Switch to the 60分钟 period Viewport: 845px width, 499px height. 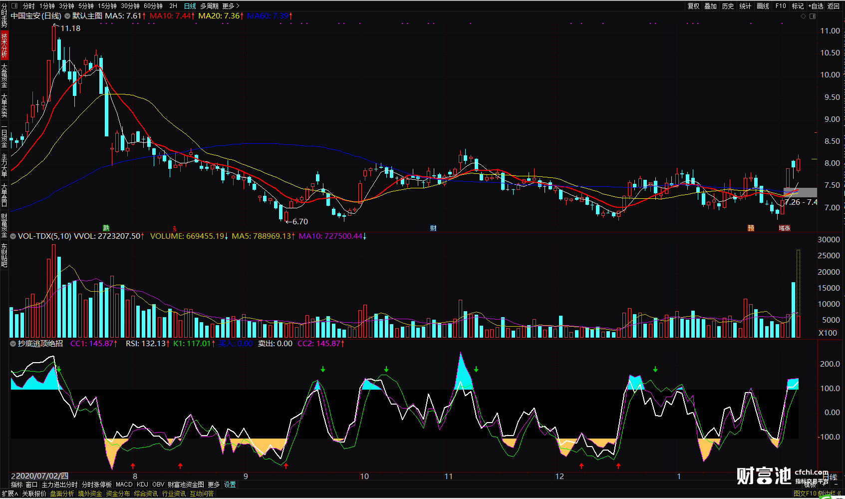coord(153,6)
